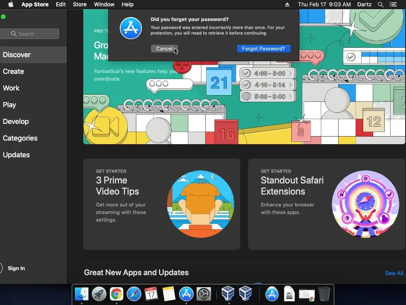Screen dimensions: 406x305
Task: Open the disk image document icon in dock
Action: [x=289, y=293]
